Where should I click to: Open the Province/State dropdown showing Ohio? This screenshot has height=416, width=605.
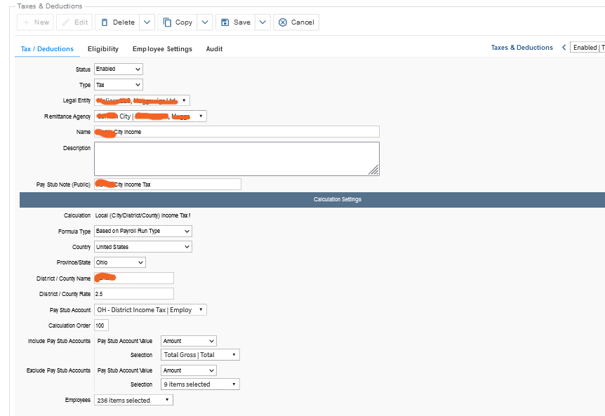120,262
